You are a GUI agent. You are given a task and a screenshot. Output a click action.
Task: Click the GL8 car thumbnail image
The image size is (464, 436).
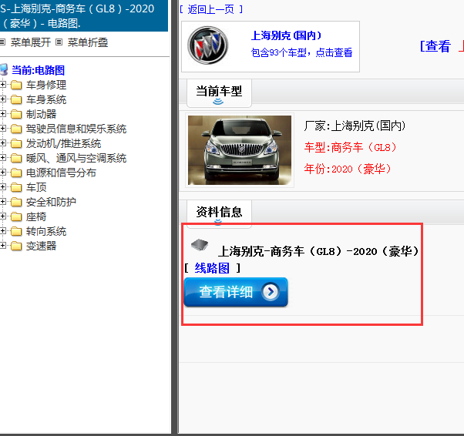click(x=240, y=150)
